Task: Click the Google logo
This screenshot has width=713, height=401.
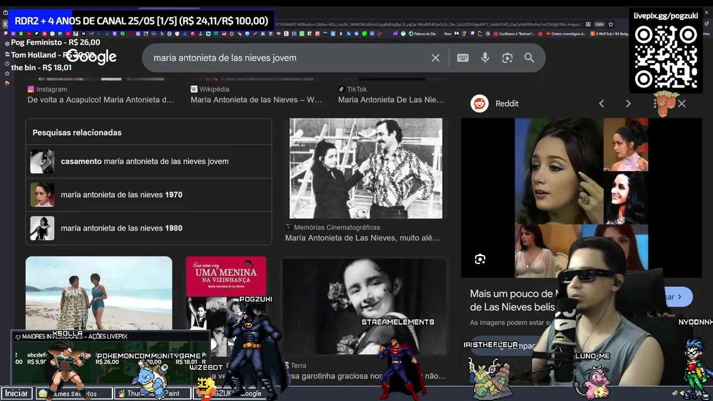Action: (91, 57)
